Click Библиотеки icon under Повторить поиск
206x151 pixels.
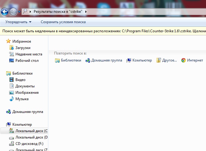(x=57, y=61)
